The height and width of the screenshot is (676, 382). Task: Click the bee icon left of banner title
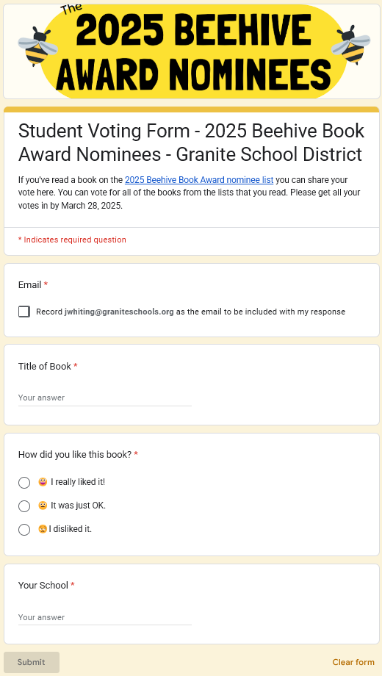(x=37, y=46)
